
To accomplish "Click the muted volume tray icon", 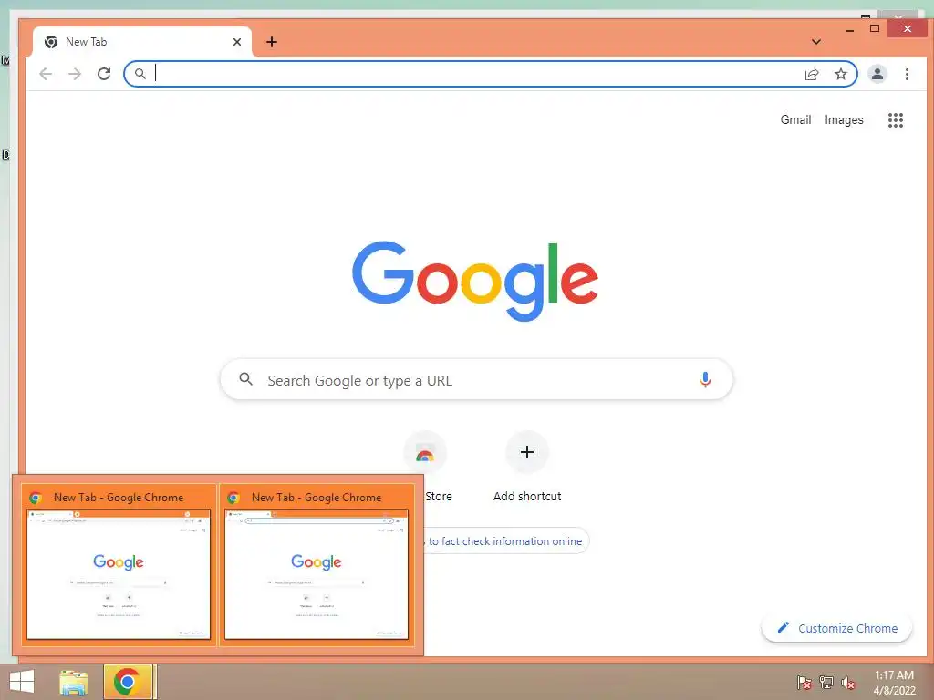I will pyautogui.click(x=848, y=682).
